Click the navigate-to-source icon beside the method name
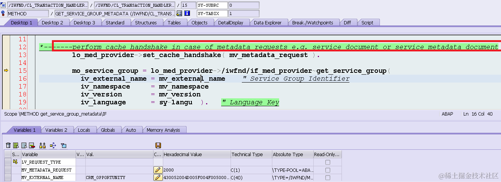 pos(179,14)
